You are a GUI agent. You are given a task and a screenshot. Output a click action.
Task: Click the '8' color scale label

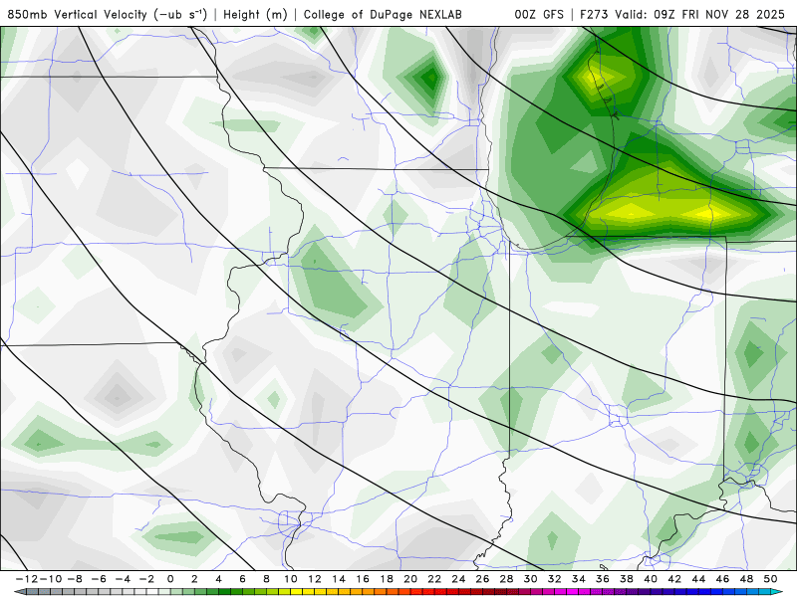(266, 579)
